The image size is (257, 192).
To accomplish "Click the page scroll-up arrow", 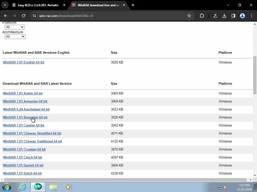I will (255, 24).
